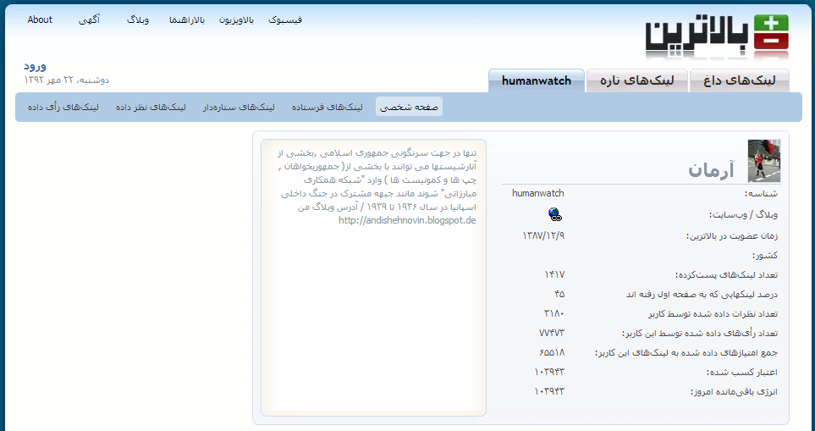Open the blog/website globe icon
The image size is (815, 431).
click(554, 214)
